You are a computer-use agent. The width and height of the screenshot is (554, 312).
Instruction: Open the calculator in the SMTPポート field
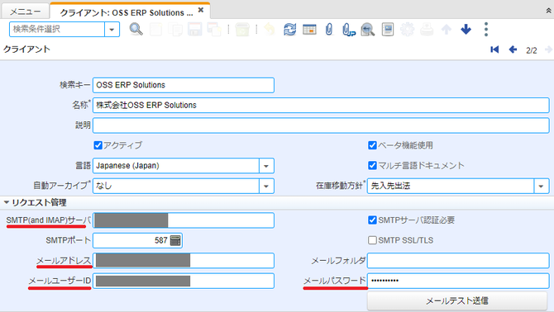[x=175, y=240]
